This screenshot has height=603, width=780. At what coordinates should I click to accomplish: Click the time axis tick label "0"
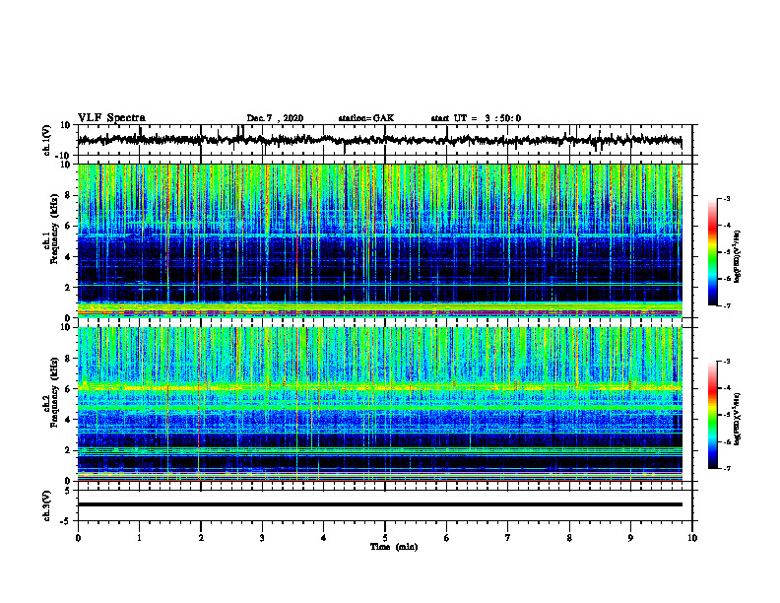(x=78, y=538)
